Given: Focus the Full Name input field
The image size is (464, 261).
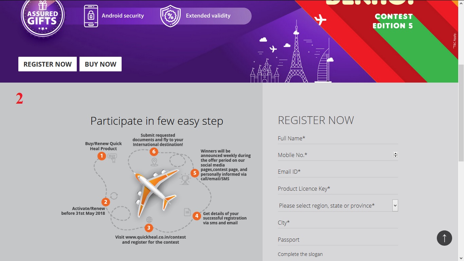Looking at the screenshot, I should [x=338, y=138].
